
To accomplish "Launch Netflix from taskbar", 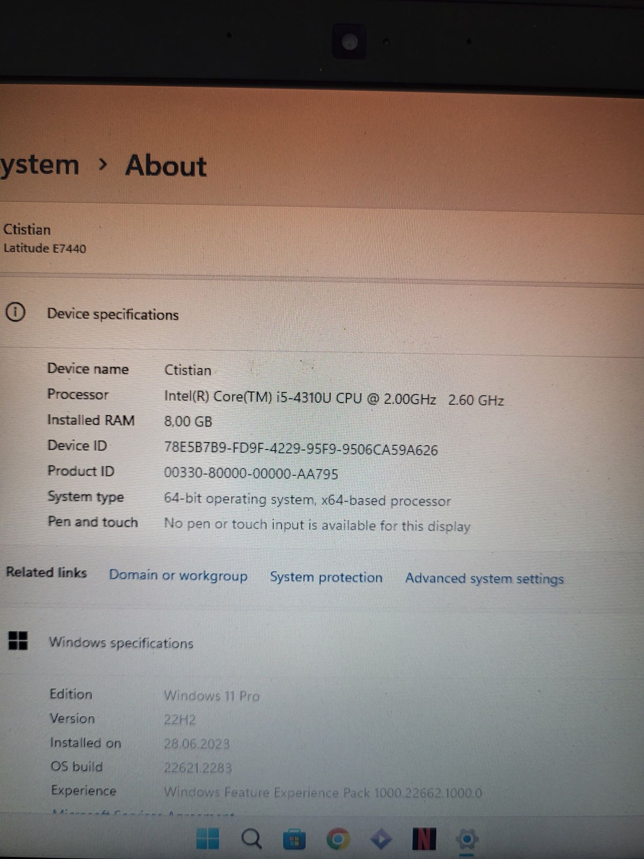I will [x=424, y=839].
